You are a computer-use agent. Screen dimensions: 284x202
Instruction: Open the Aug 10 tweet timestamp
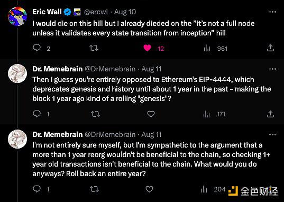click(x=125, y=12)
